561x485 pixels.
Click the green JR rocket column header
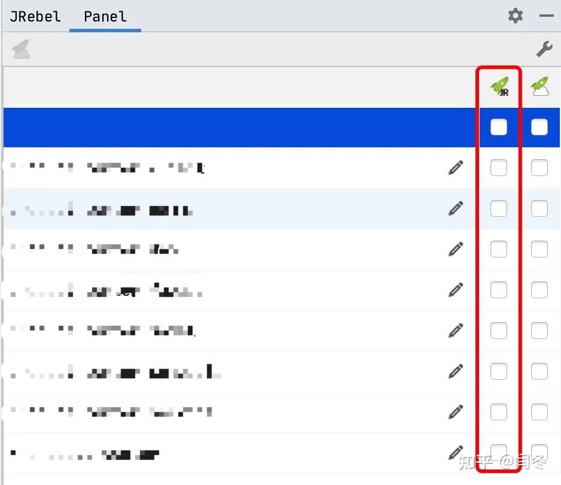click(499, 86)
